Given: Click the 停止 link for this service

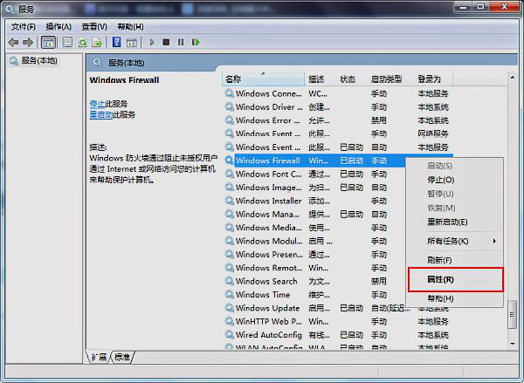Looking at the screenshot, I should [97, 104].
